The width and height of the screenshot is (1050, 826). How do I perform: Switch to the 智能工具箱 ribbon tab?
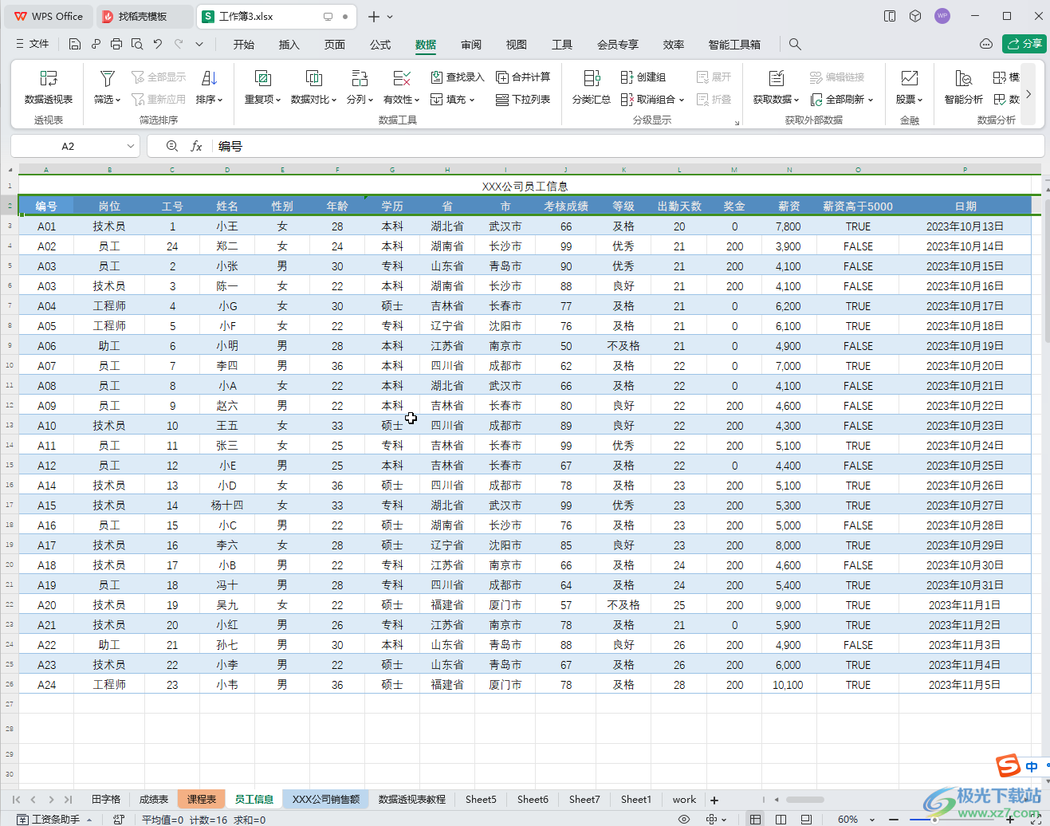coord(734,45)
